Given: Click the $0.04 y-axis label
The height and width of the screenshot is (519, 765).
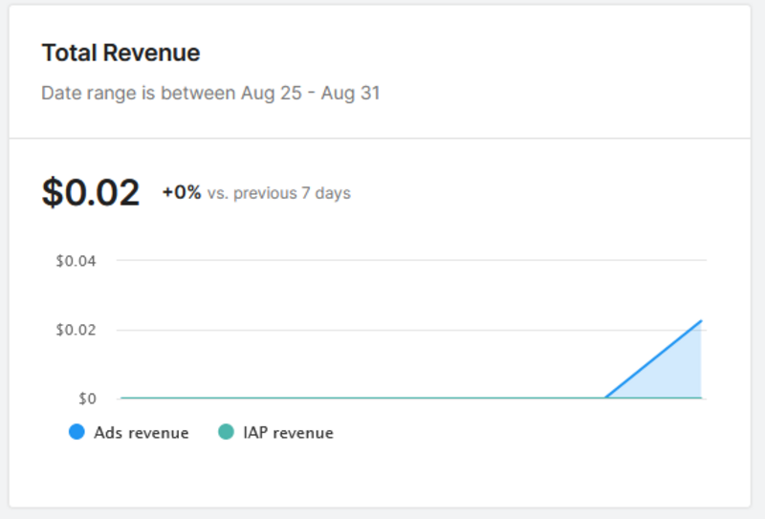Looking at the screenshot, I should tap(76, 261).
